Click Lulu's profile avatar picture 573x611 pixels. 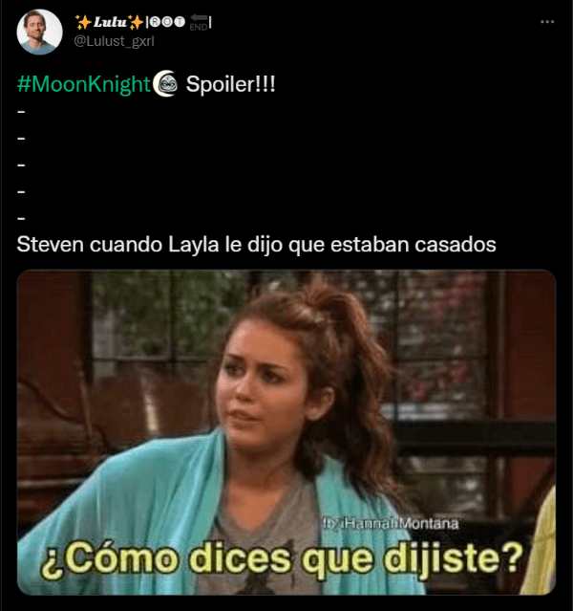click(x=39, y=32)
